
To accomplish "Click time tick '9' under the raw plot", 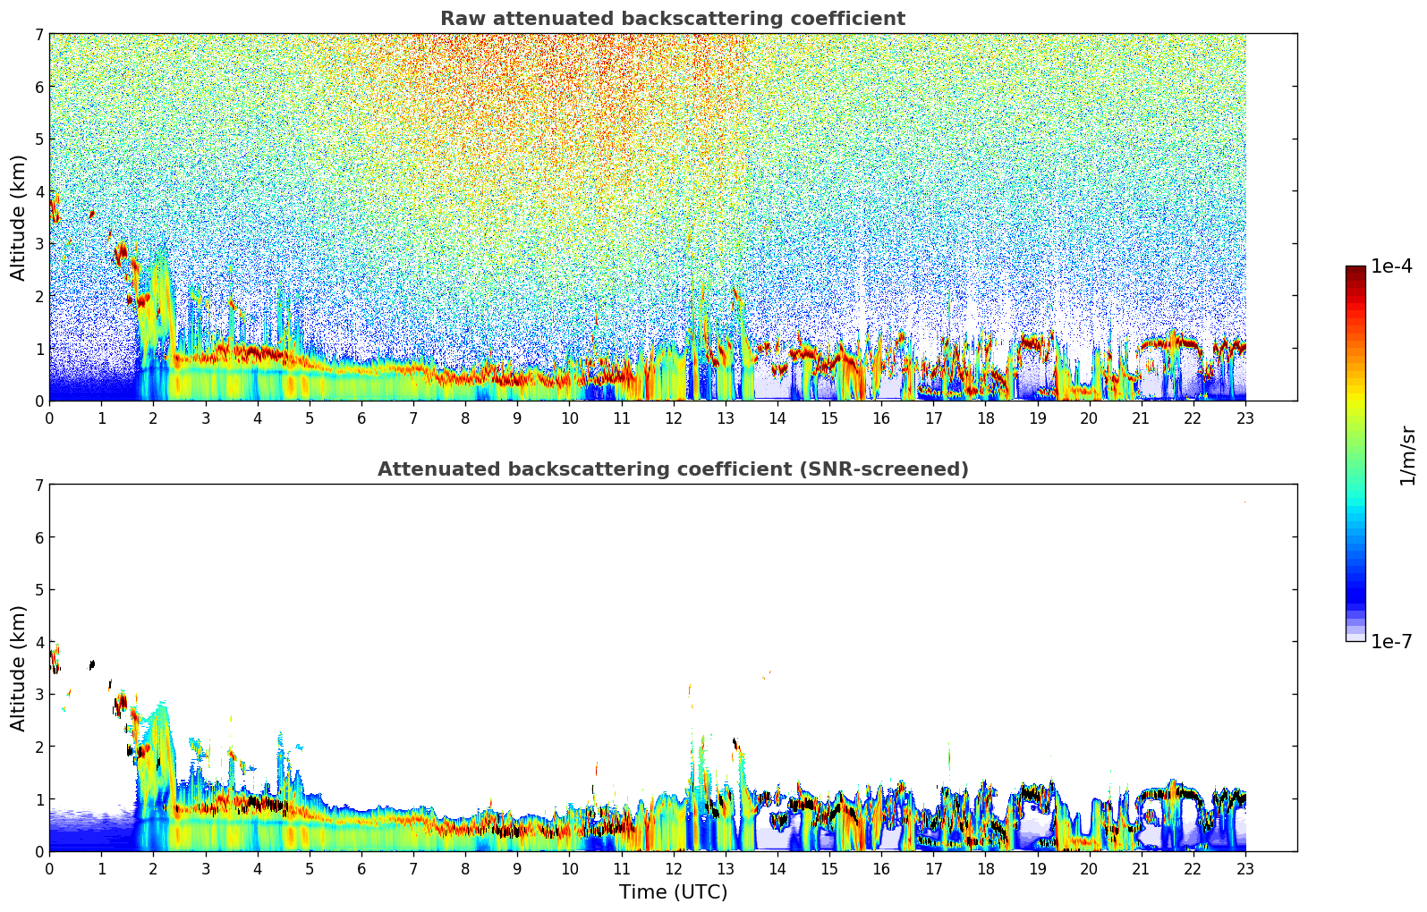I will (517, 418).
